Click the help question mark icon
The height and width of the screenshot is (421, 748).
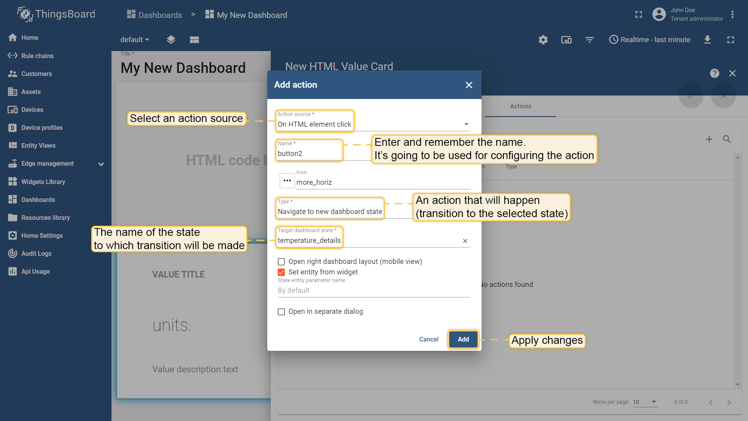(714, 73)
